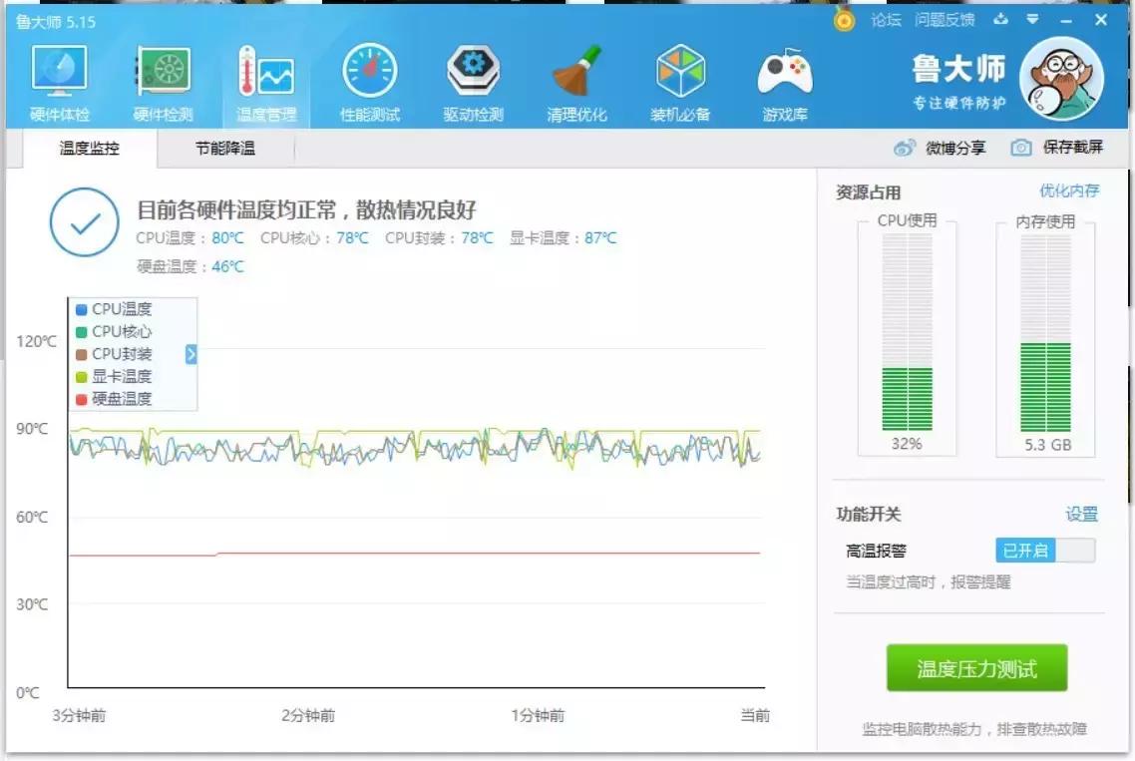The image size is (1135, 761).
Task: Open the title bar dropdown arrow
Action: (1033, 20)
